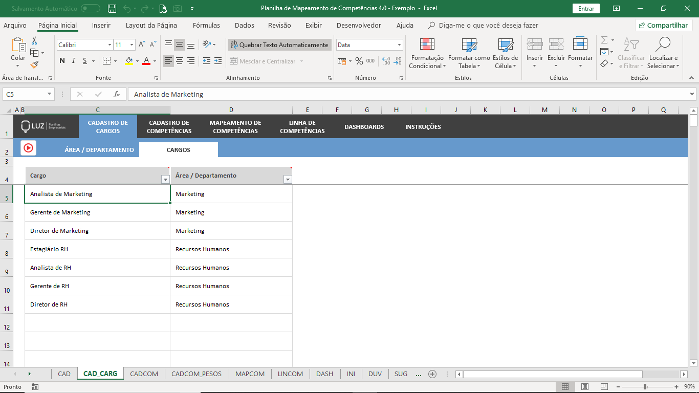Click the Find and Select magnifier icon
Image resolution: width=699 pixels, height=393 pixels.
coord(663,45)
